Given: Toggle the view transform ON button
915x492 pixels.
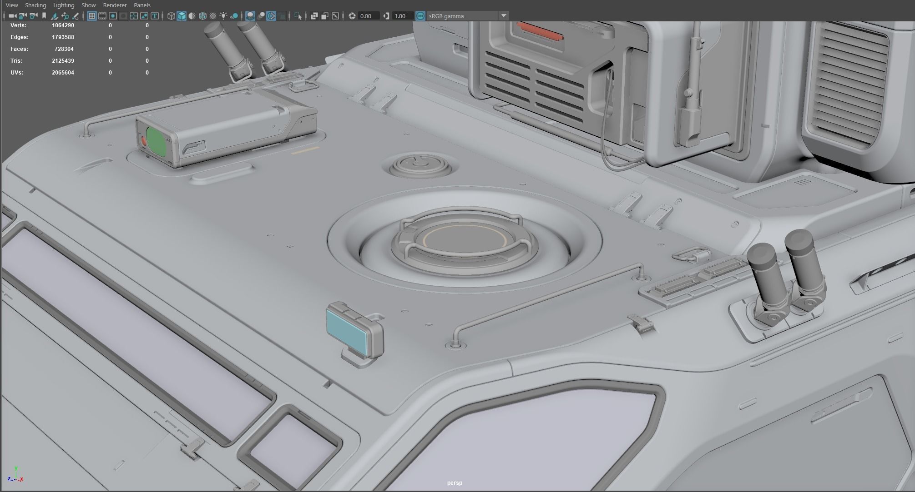Looking at the screenshot, I should [x=420, y=16].
